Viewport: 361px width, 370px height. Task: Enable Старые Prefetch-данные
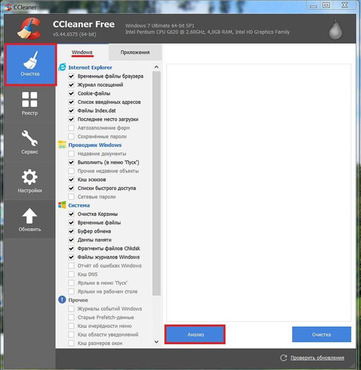point(71,317)
